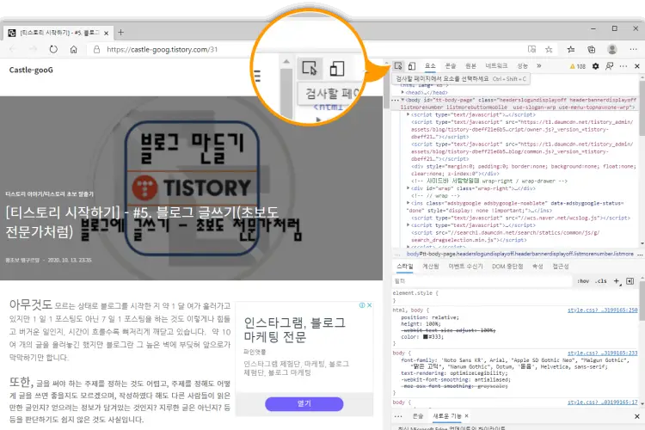Open Edge settings and more menu

[633, 49]
